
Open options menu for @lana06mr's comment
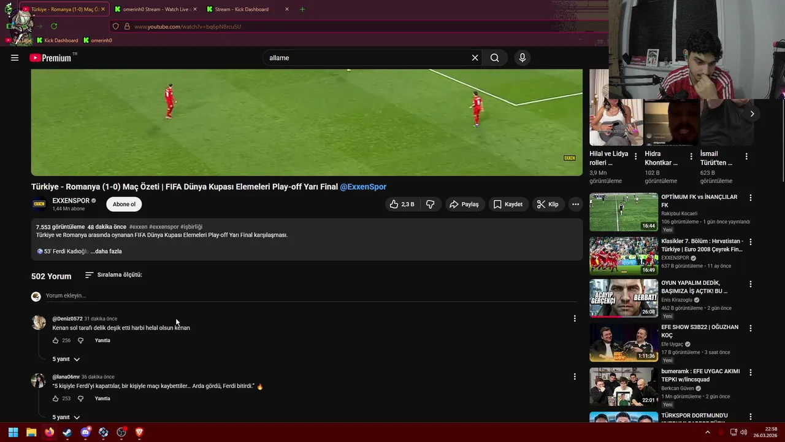(575, 376)
